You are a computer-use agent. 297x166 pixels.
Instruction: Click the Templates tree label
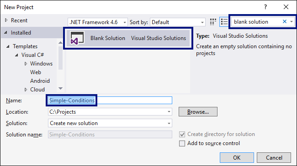click(x=25, y=46)
